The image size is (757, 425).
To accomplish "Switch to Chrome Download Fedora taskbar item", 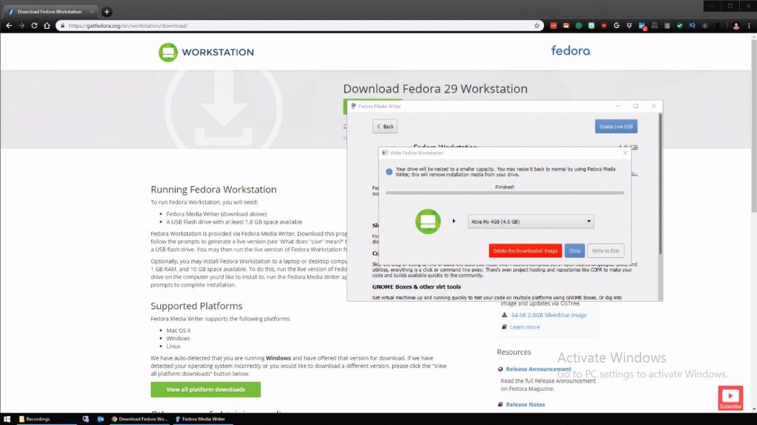I will click(x=140, y=419).
